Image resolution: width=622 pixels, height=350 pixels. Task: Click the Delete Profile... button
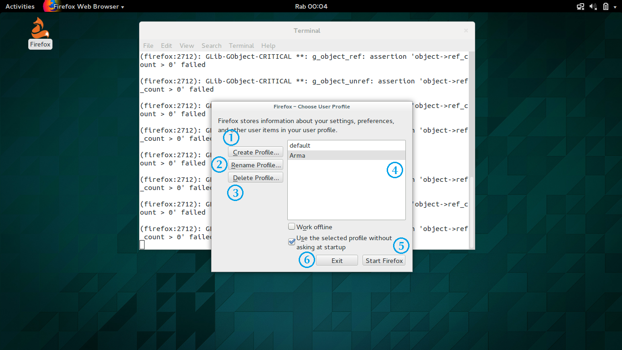(x=256, y=178)
